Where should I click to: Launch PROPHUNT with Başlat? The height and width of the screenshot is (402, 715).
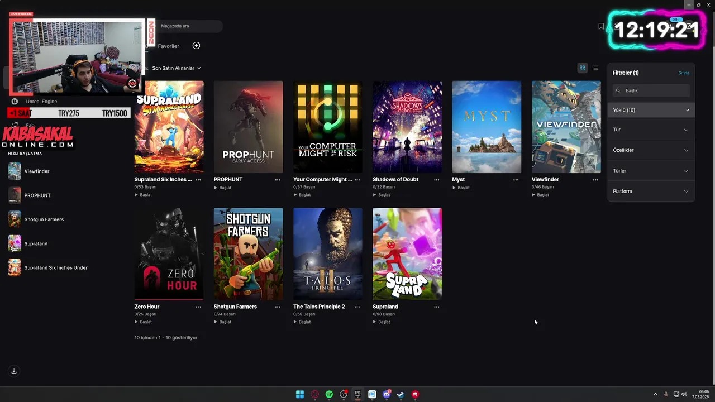223,188
